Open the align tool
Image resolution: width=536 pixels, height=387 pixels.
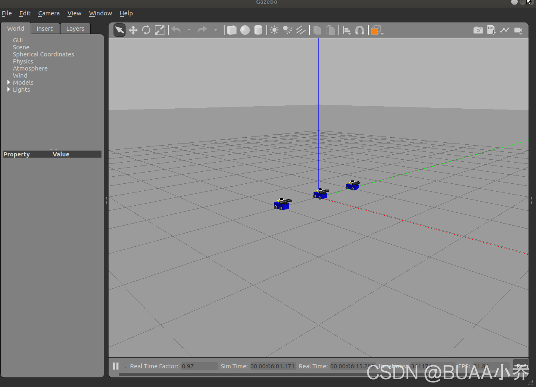[347, 30]
